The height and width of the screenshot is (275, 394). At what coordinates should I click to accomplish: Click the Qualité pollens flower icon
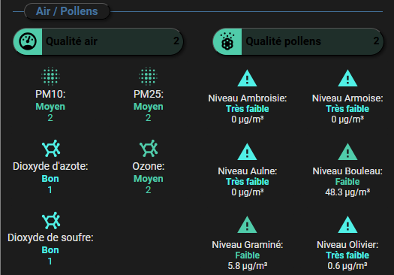pos(227,41)
